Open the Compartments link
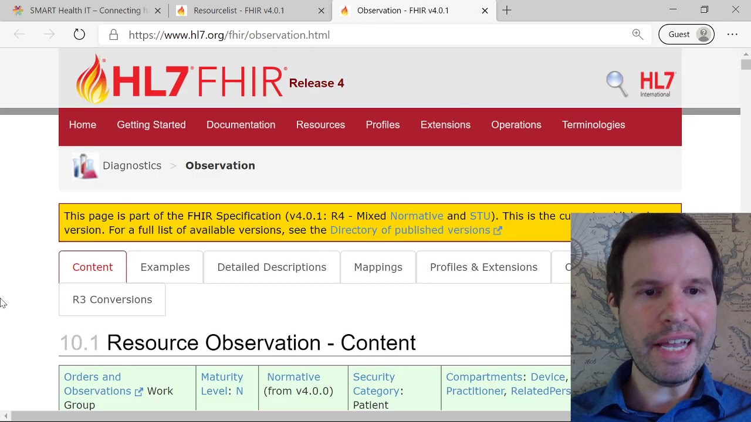The image size is (751, 422). point(484,377)
